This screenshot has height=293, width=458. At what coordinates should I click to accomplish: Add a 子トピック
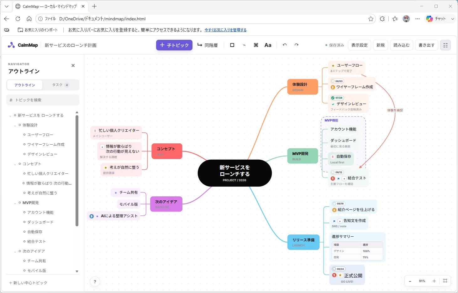click(174, 45)
